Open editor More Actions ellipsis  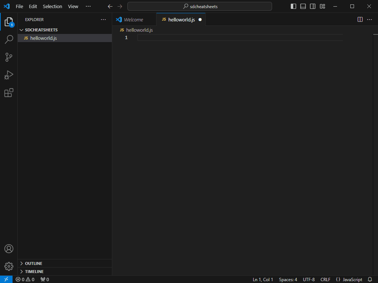point(370,20)
